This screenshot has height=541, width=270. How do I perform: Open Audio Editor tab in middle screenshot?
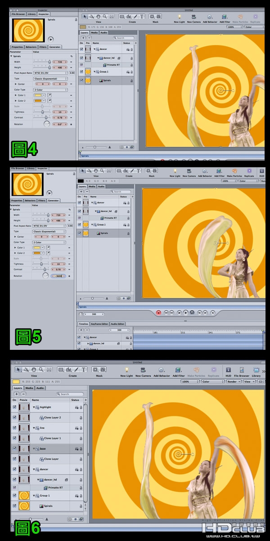tap(118, 324)
